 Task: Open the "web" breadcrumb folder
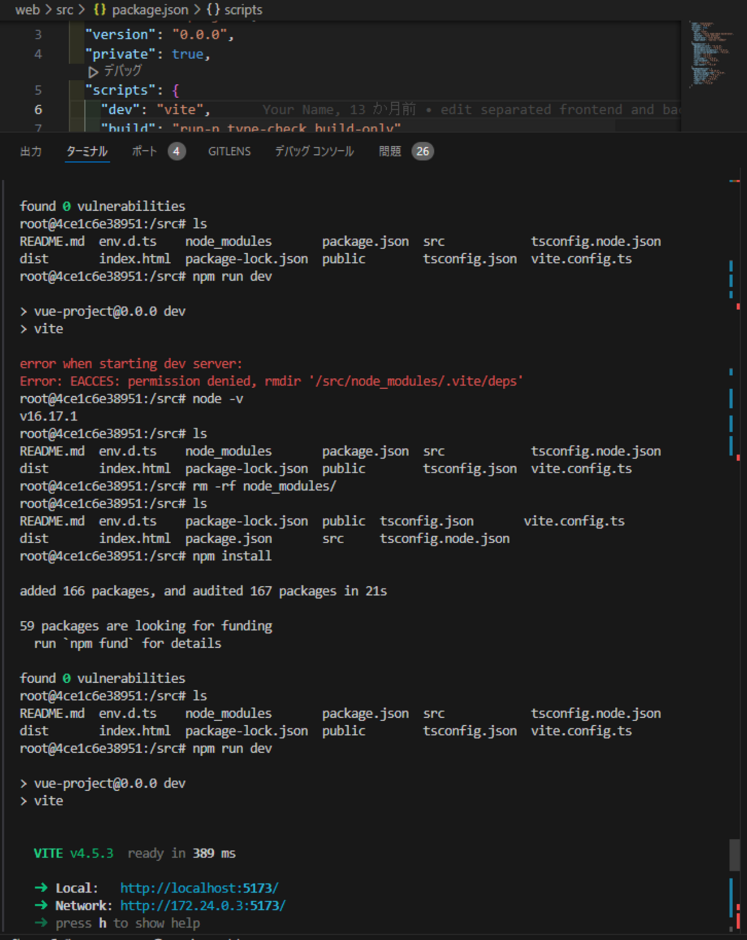[27, 10]
